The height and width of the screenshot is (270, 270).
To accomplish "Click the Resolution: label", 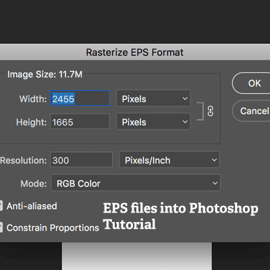I will tap(24, 161).
